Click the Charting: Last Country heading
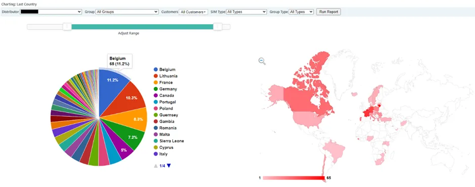 click(x=19, y=4)
